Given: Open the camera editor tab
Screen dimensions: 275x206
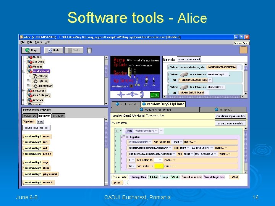Looking at the screenshot, I should tap(223, 109).
